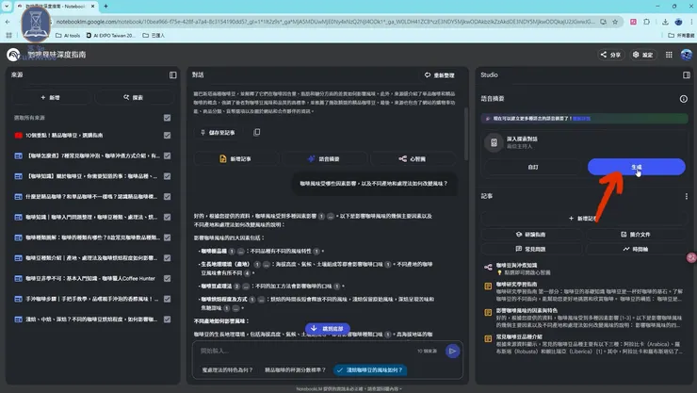
Task: Click the YouTube source 10個重點 精品咖啡豆
Action: click(x=64, y=135)
